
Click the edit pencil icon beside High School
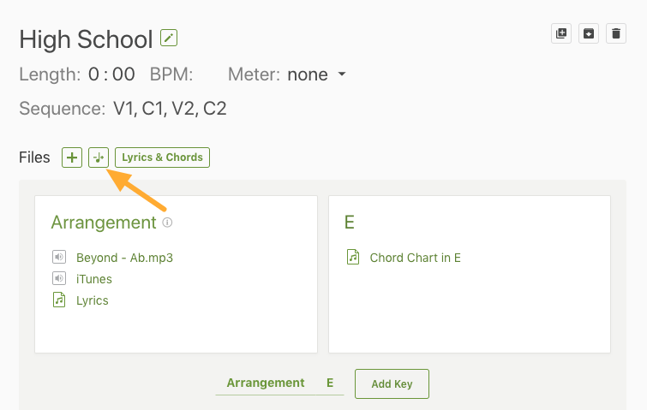[169, 38]
